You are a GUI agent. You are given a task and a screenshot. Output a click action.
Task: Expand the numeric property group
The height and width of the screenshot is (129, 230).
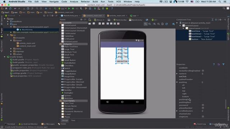pos(177,74)
